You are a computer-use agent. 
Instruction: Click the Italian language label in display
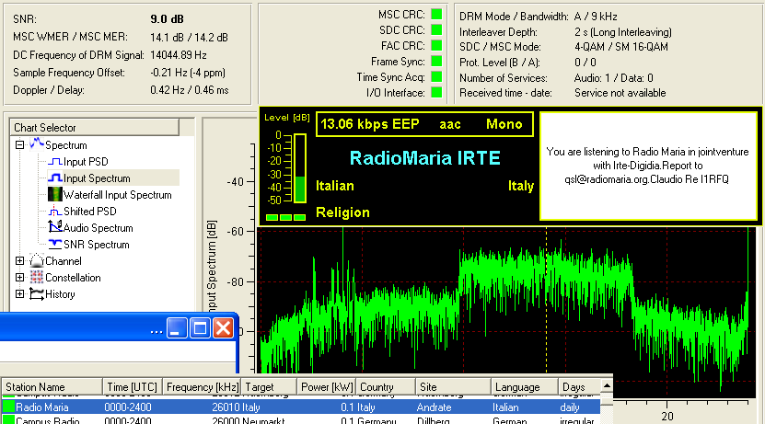click(x=335, y=186)
